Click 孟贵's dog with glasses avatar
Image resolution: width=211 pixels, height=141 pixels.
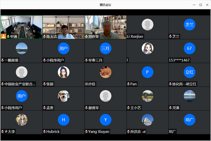pyautogui.click(x=64, y=96)
